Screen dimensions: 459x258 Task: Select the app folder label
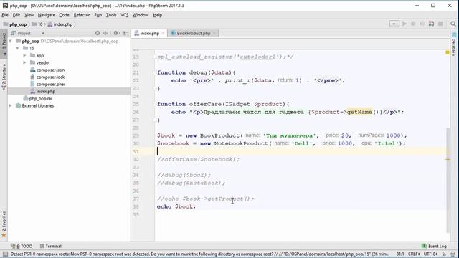(x=40, y=55)
